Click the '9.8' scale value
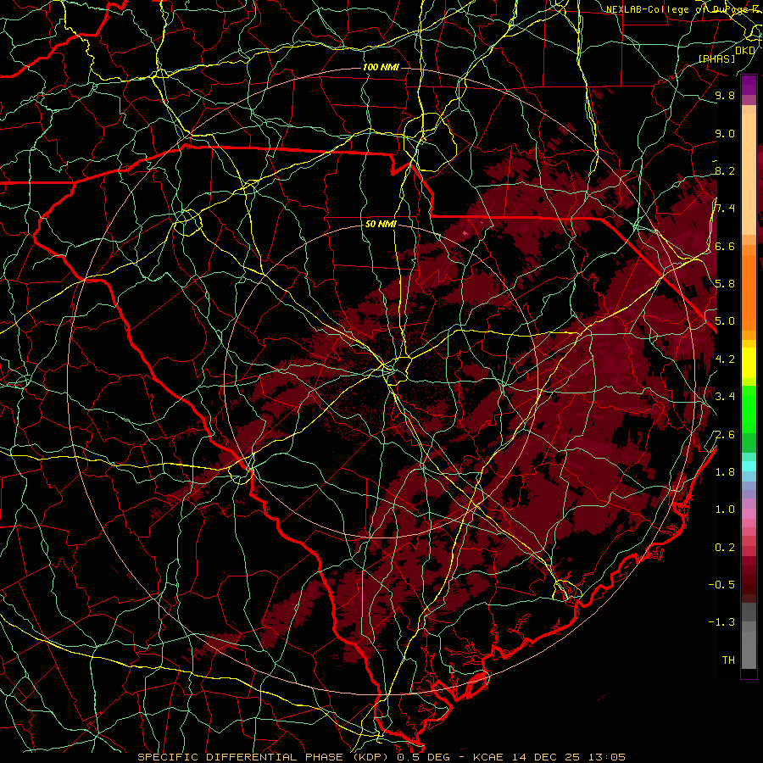This screenshot has width=763, height=763. (725, 95)
